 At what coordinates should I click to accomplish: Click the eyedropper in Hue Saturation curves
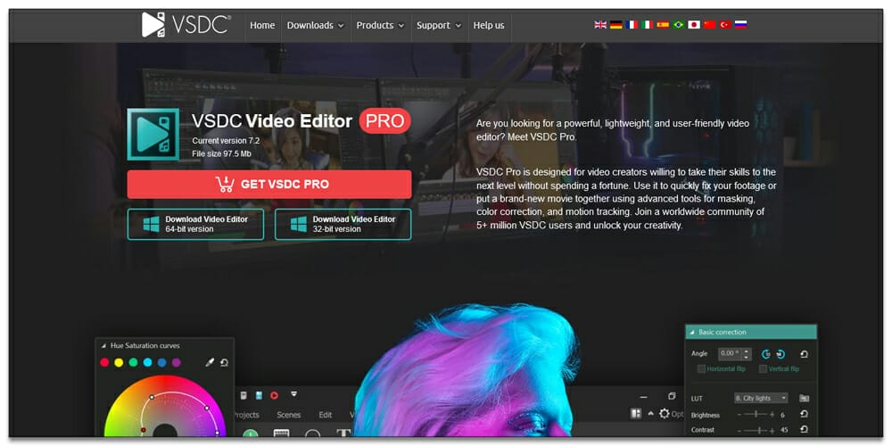[x=210, y=362]
